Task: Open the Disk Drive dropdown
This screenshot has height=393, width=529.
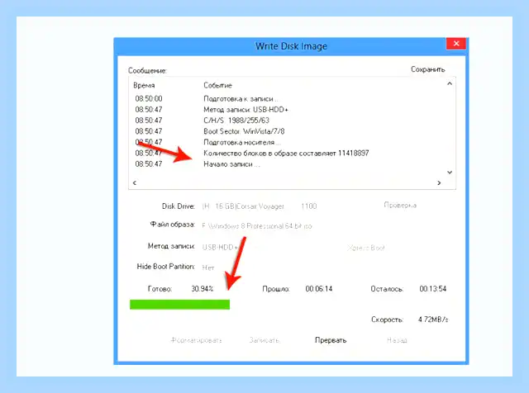Action: [259, 206]
